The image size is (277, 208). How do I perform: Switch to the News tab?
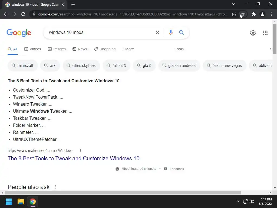(x=80, y=49)
